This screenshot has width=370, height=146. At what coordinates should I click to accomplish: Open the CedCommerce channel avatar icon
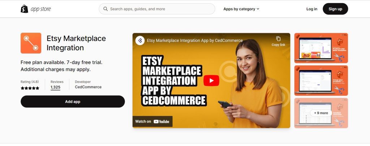click(x=140, y=40)
